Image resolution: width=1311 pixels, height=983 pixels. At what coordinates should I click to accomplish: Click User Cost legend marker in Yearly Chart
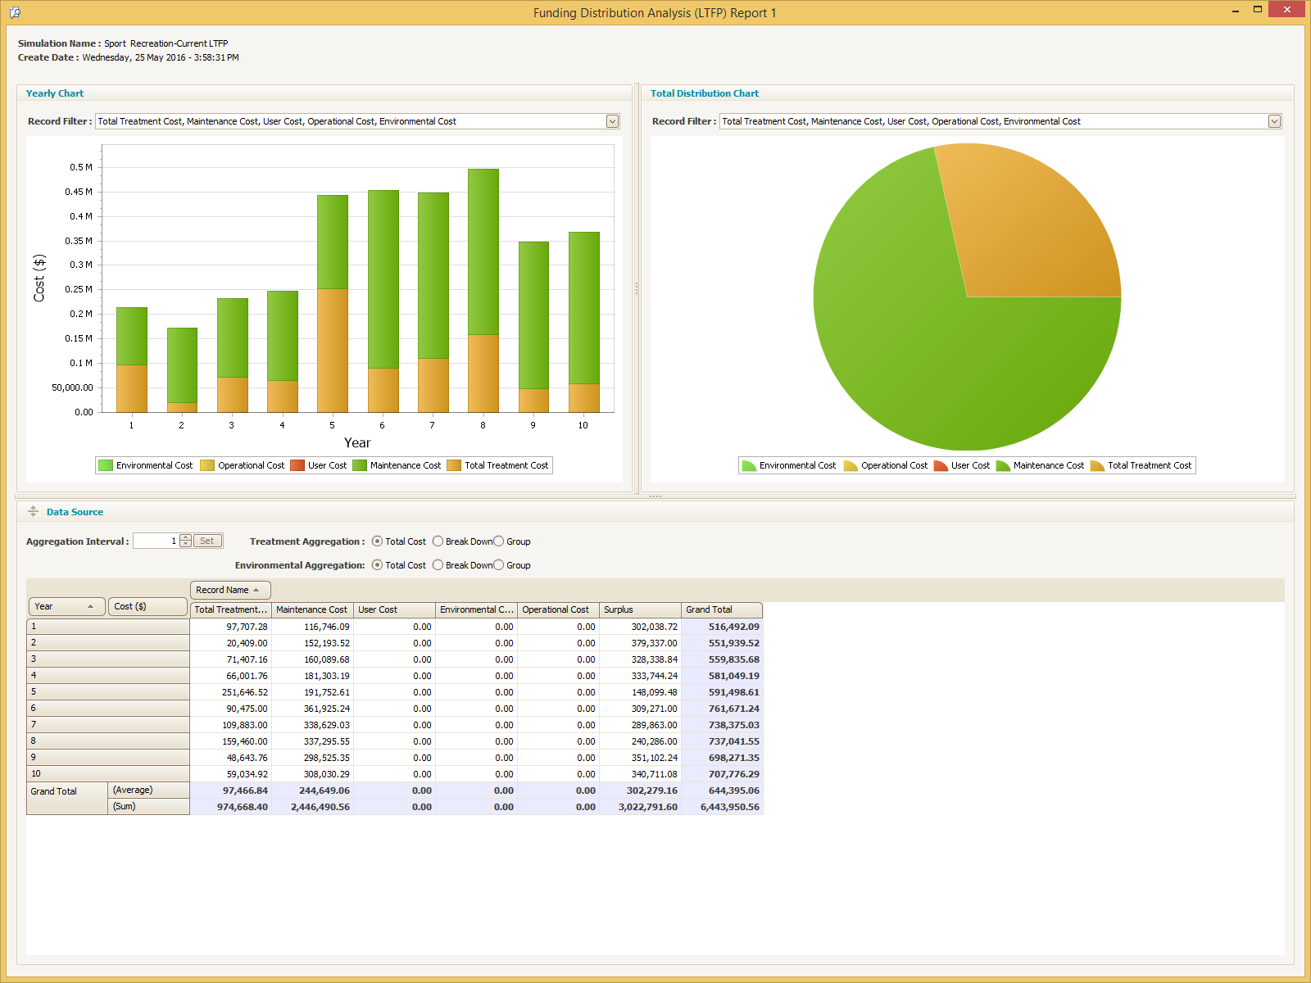click(x=297, y=465)
